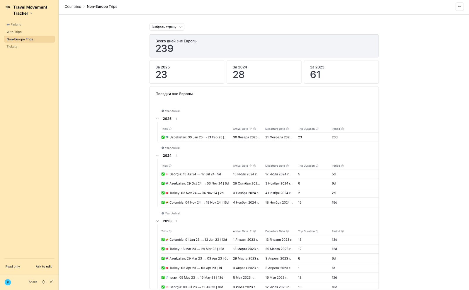Click the P user avatar
The image size is (469, 290).
pos(8,282)
